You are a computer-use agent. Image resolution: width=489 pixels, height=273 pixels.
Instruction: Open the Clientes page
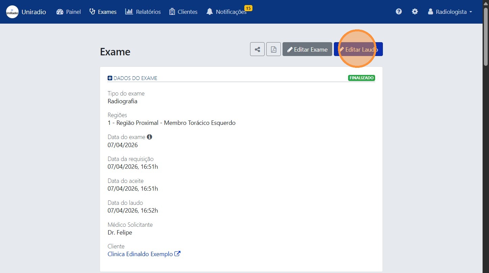click(183, 12)
